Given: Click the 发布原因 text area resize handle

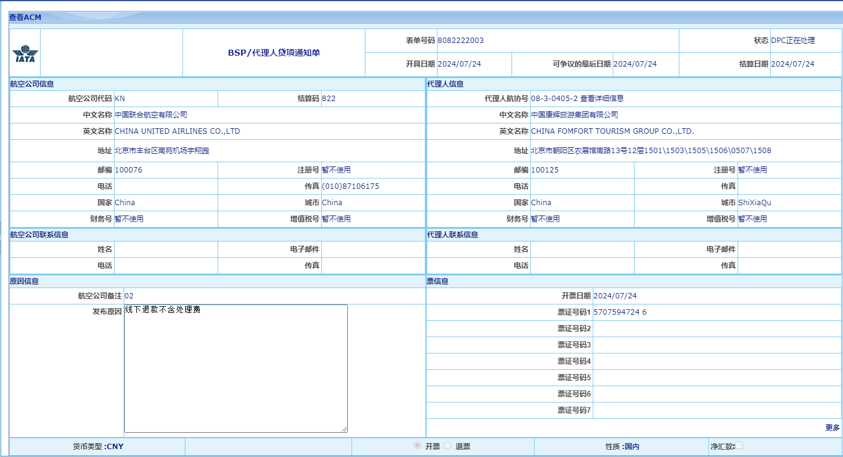Looking at the screenshot, I should click(x=344, y=429).
